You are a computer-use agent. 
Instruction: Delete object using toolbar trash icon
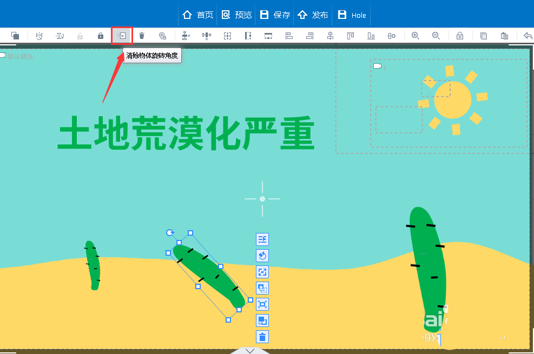point(142,36)
